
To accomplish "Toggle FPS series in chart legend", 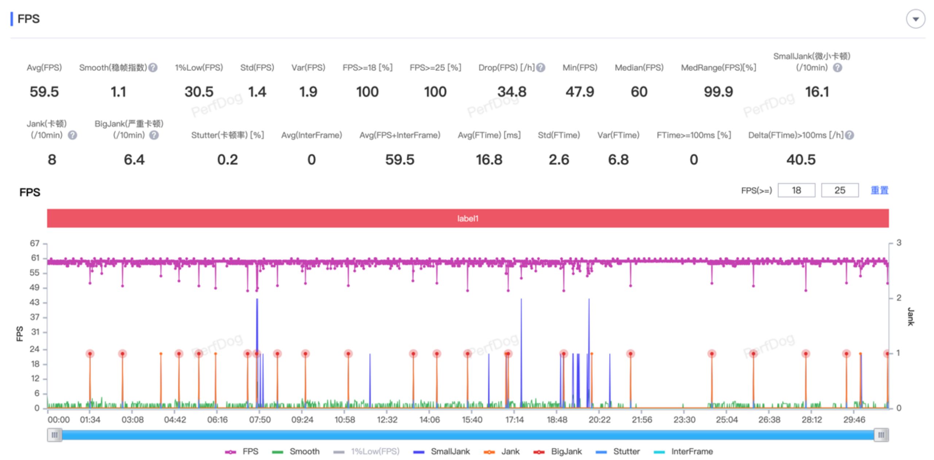I will [242, 452].
